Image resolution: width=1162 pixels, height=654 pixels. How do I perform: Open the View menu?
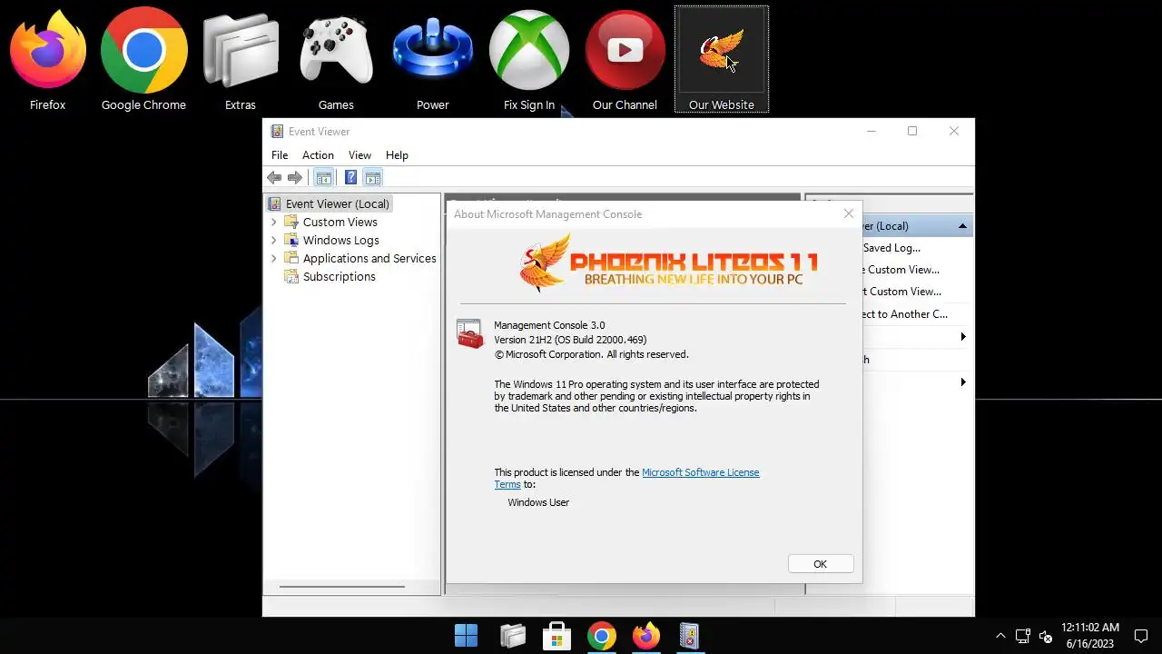(x=359, y=155)
